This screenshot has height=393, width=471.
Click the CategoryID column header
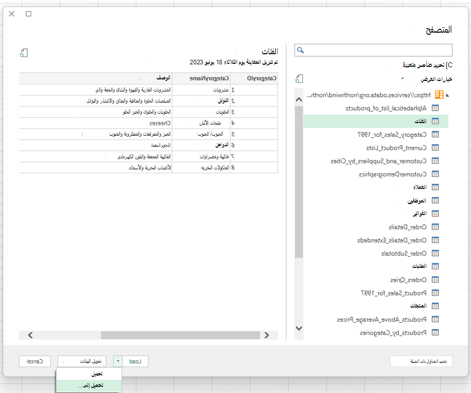point(254,78)
